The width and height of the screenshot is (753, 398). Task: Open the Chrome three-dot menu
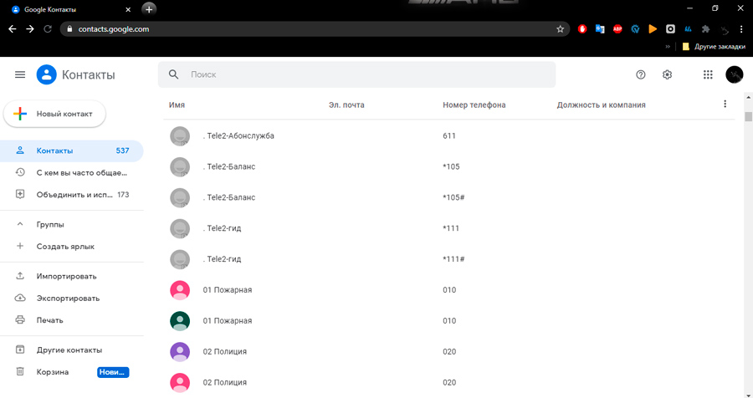tap(741, 28)
